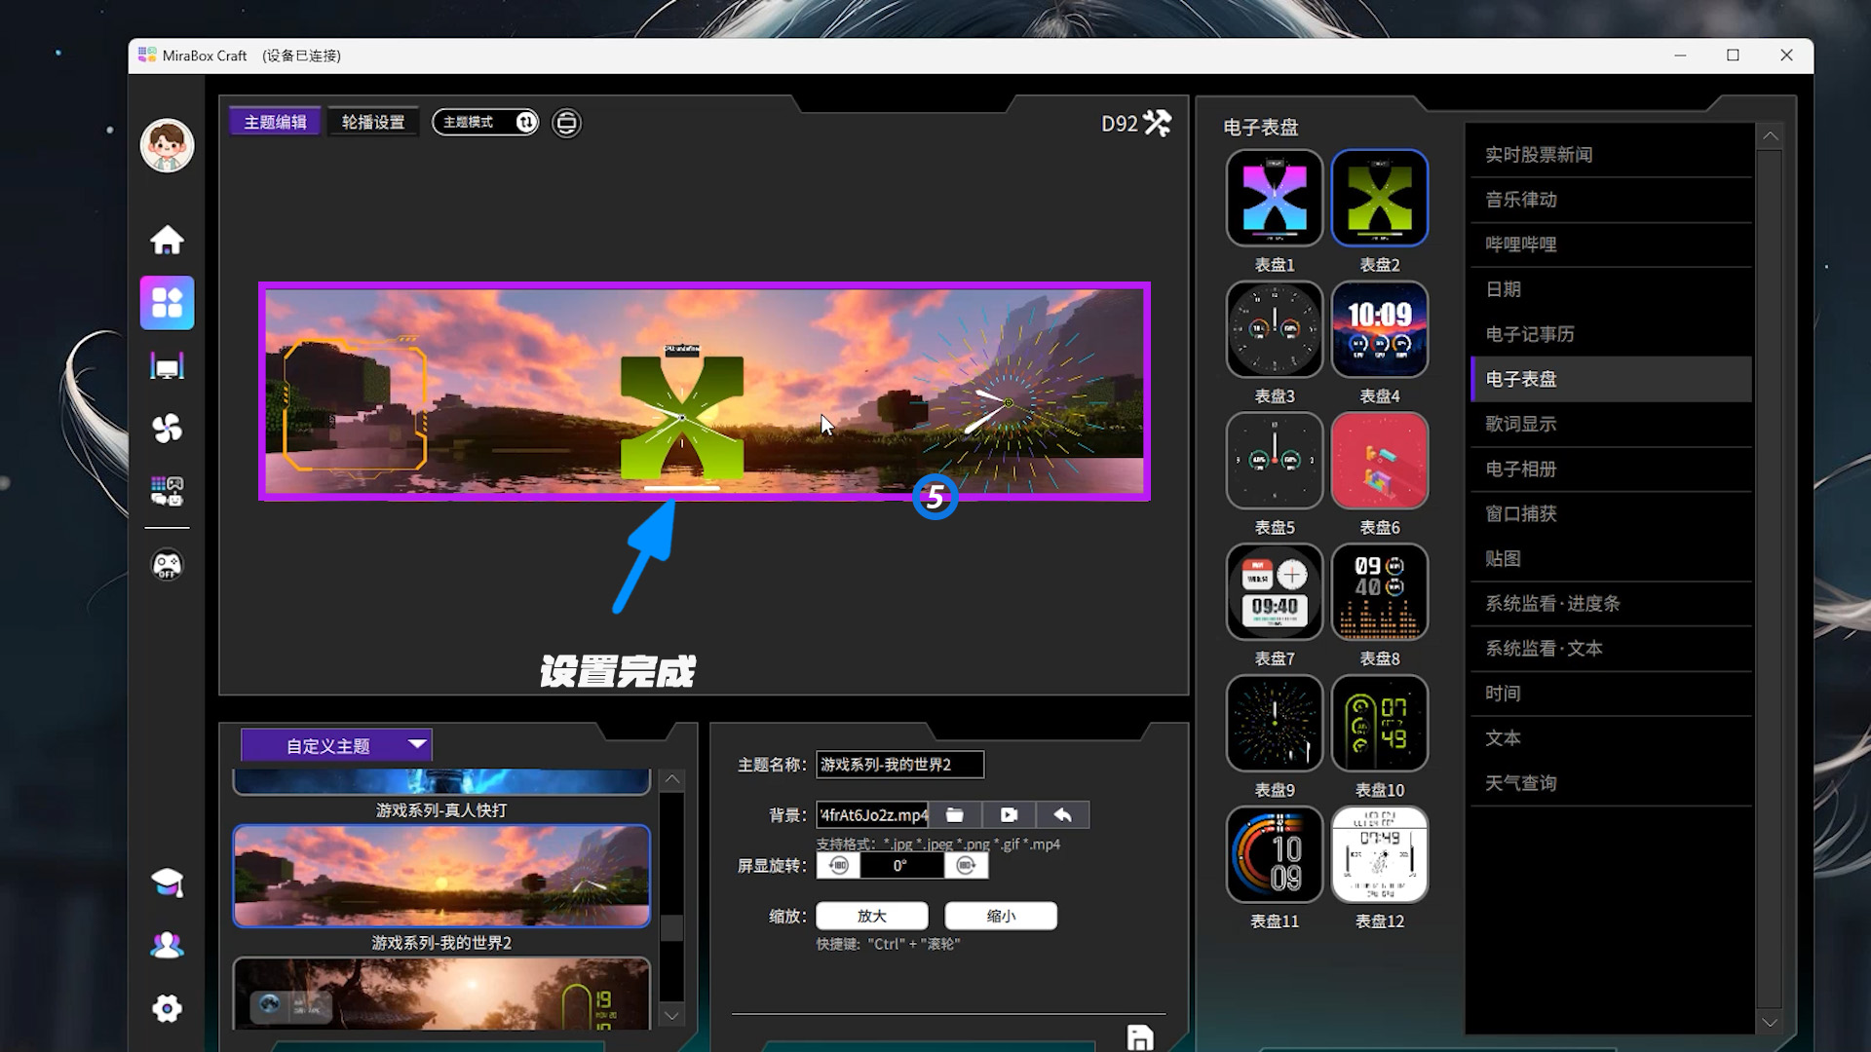The image size is (1871, 1052).
Task: Click the category list scroll up arrow
Action: point(1770,136)
